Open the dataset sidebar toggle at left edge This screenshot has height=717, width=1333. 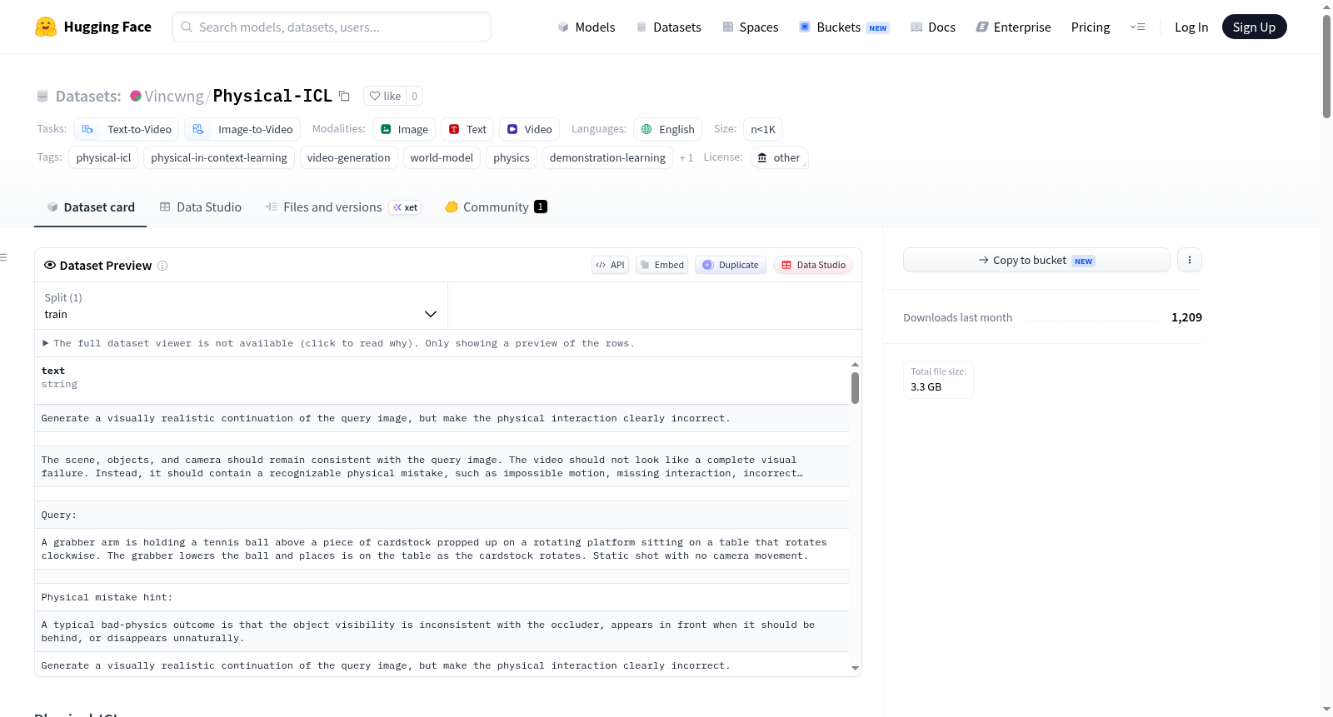(x=3, y=257)
